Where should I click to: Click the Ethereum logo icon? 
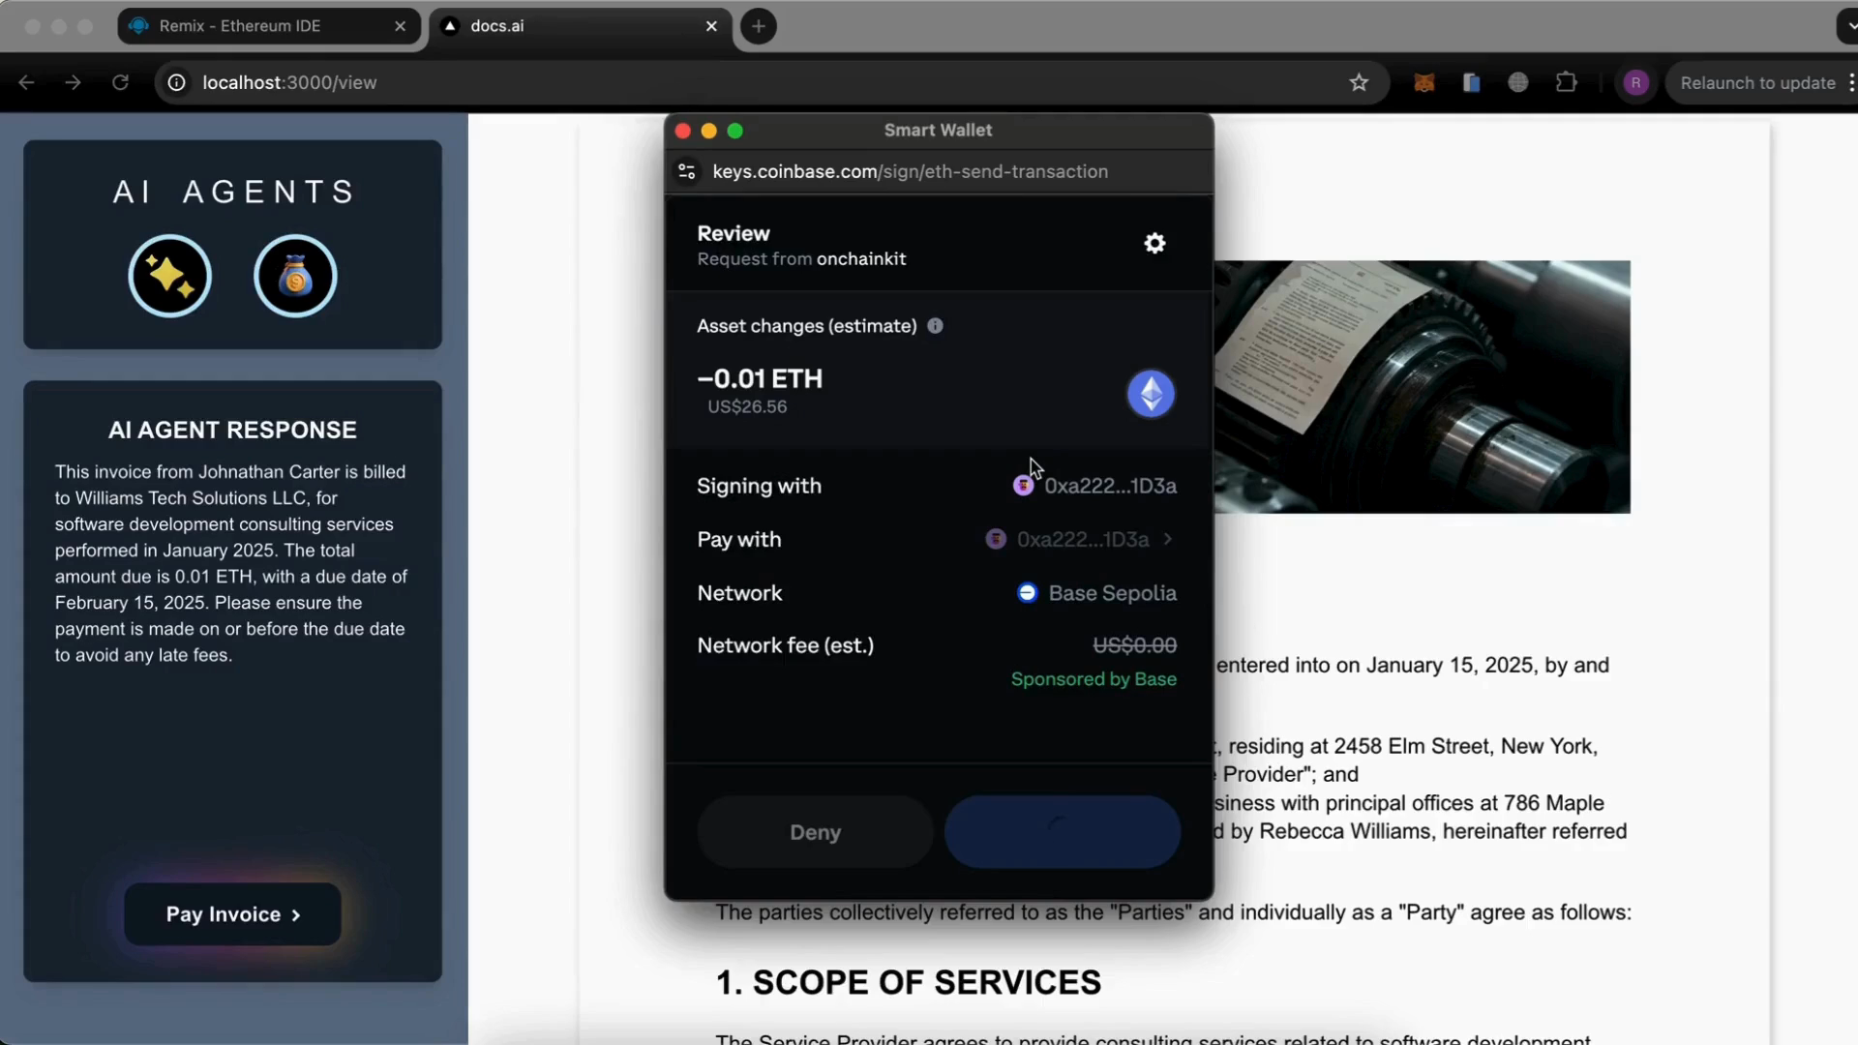click(1151, 394)
